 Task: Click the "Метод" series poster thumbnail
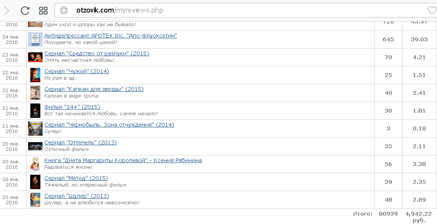(35, 182)
